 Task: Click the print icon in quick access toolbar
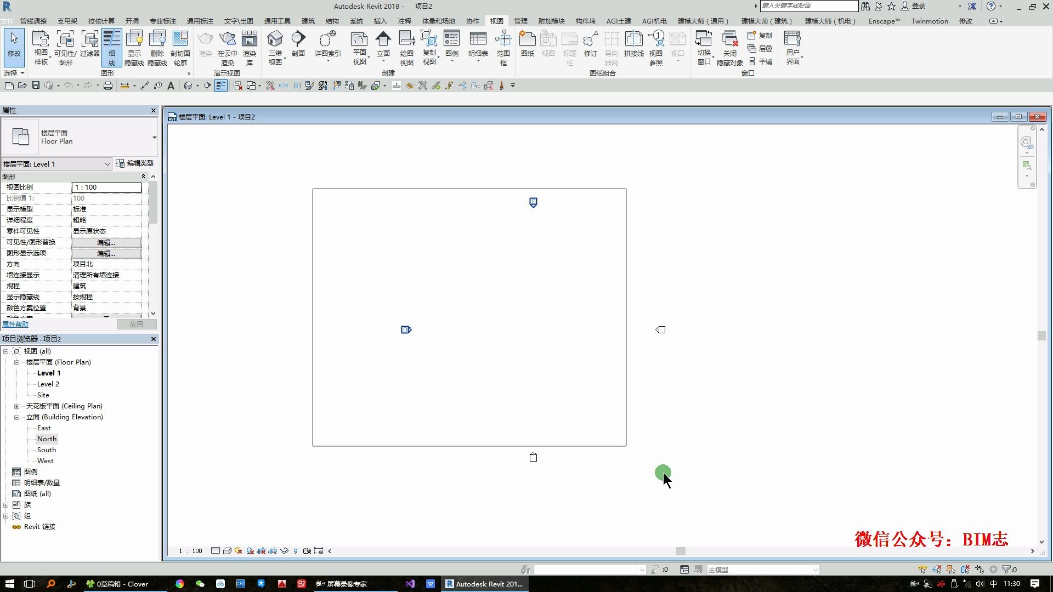[108, 86]
